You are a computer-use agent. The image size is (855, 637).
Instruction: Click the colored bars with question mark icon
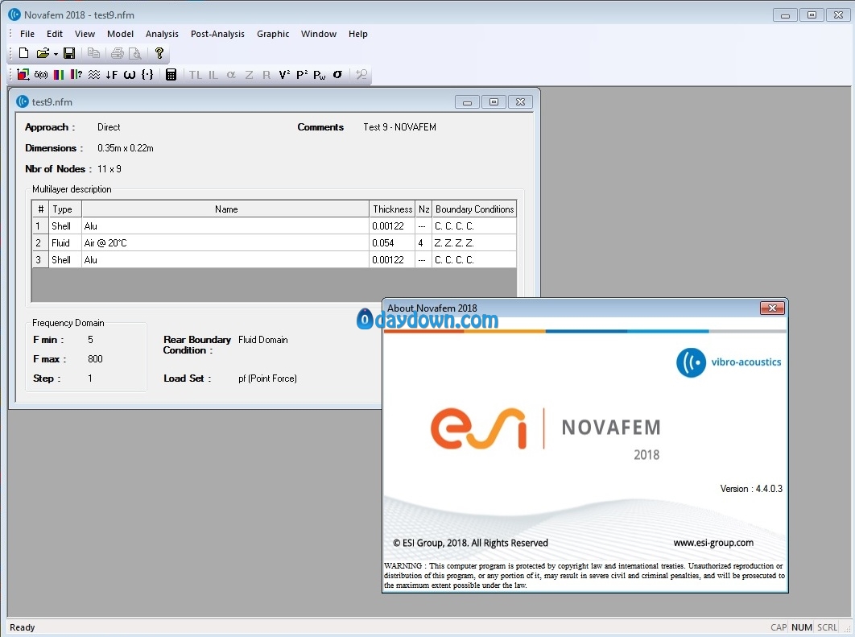76,74
